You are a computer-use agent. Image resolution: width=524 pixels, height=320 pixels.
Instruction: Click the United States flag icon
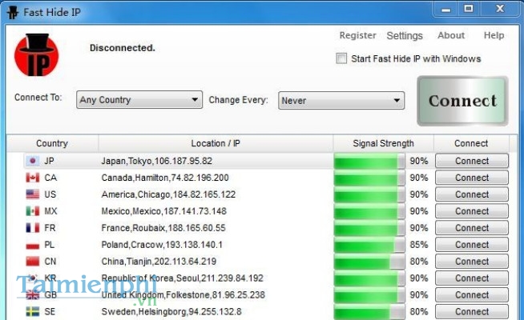(x=32, y=194)
